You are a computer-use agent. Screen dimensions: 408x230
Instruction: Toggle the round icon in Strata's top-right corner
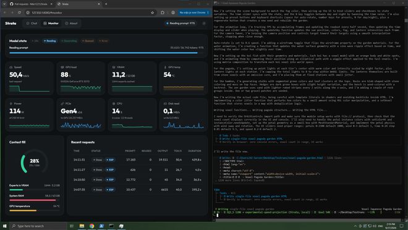pyautogui.click(x=204, y=23)
